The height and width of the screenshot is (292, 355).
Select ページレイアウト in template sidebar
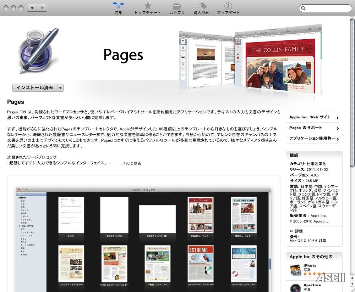tap(26, 226)
